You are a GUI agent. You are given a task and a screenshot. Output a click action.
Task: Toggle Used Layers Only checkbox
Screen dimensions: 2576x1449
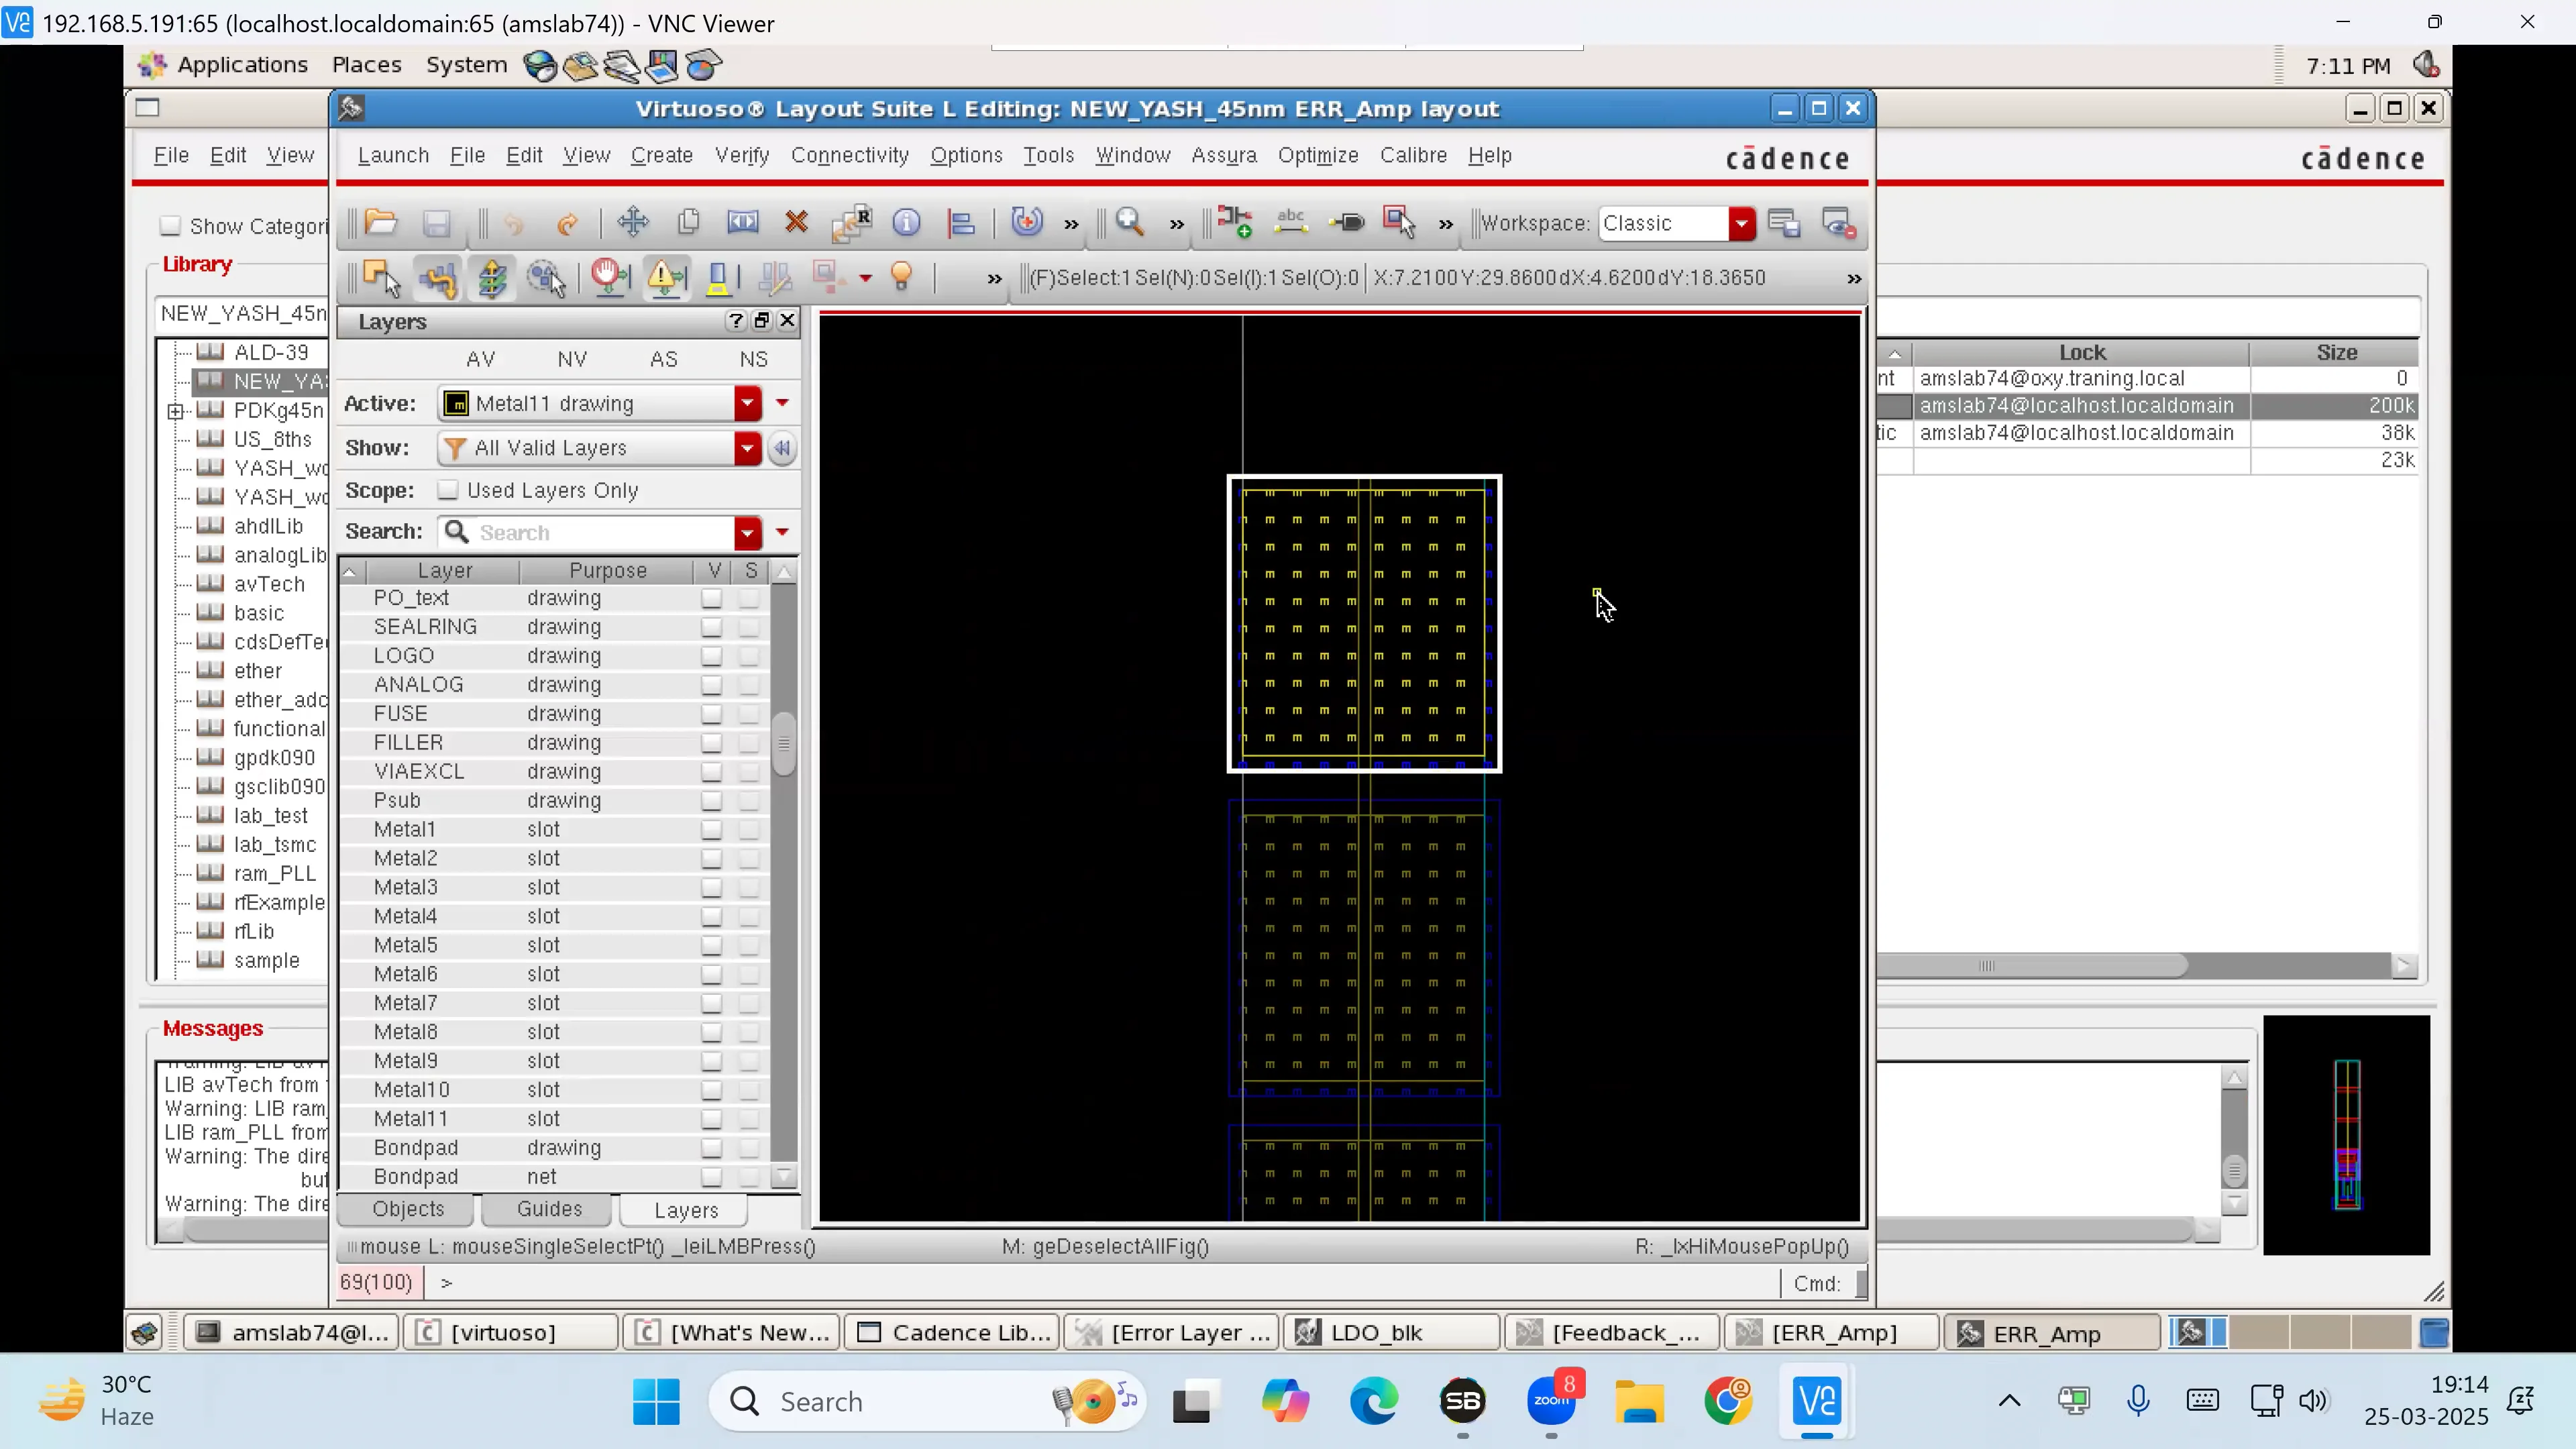point(448,490)
